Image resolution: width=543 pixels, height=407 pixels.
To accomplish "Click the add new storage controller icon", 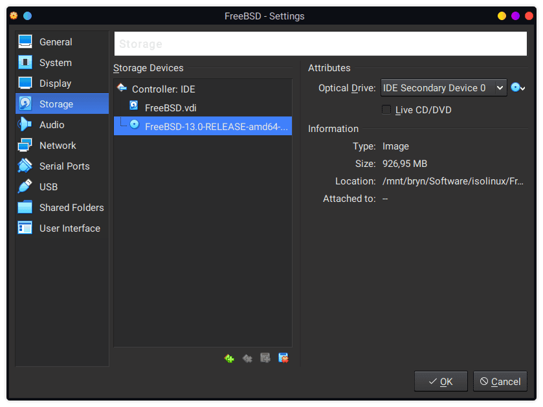I will [229, 358].
